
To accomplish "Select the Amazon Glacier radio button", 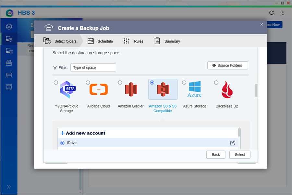I will click(120, 83).
